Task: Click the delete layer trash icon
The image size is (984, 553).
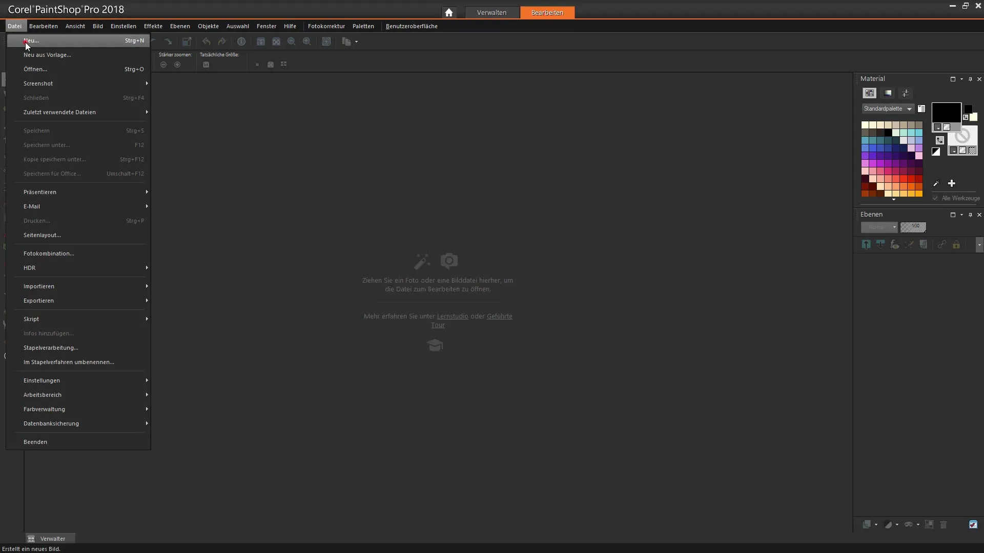Action: pos(944,525)
